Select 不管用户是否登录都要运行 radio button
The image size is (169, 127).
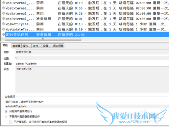point(6,117)
